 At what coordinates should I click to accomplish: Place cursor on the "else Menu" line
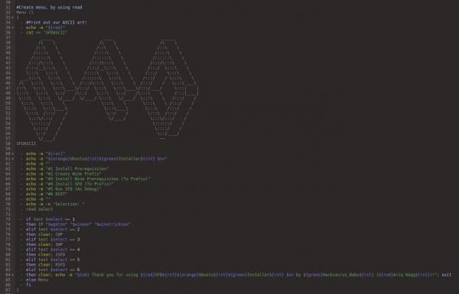coord(37,279)
